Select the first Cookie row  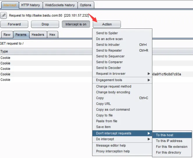tap(46, 58)
